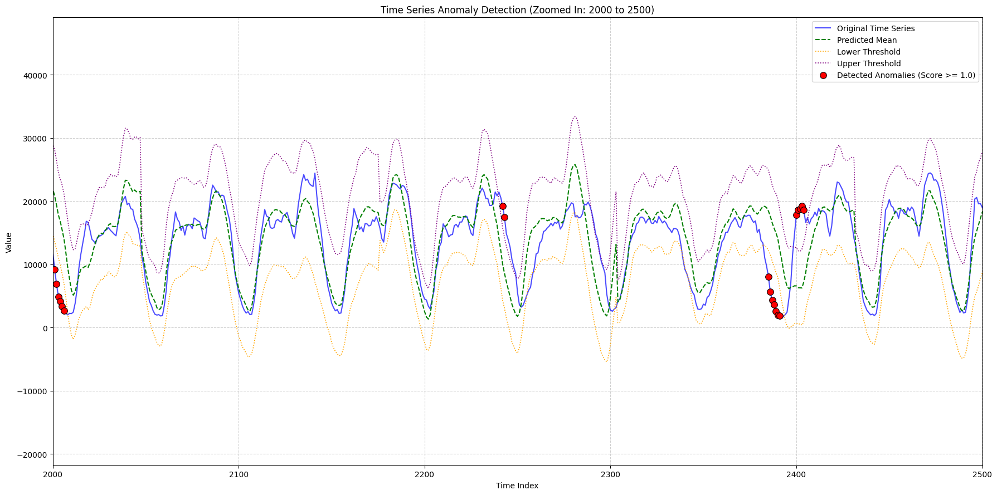Click the "Value" y-axis label

click(9, 243)
